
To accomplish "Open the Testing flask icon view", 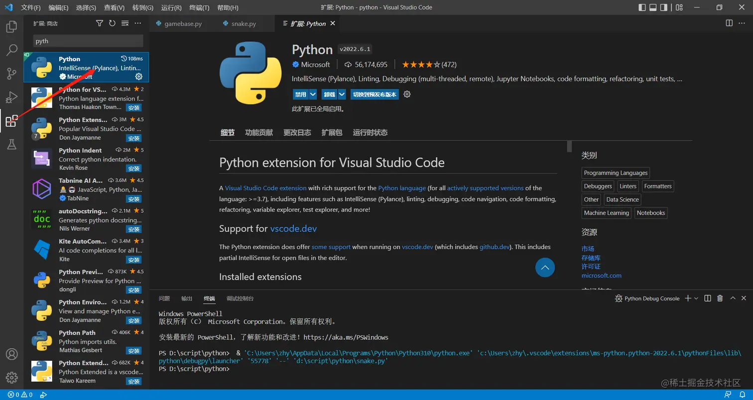I will (x=11, y=144).
